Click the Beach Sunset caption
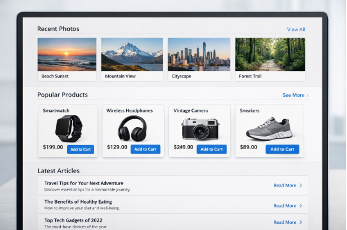The height and width of the screenshot is (230, 347). click(x=55, y=76)
